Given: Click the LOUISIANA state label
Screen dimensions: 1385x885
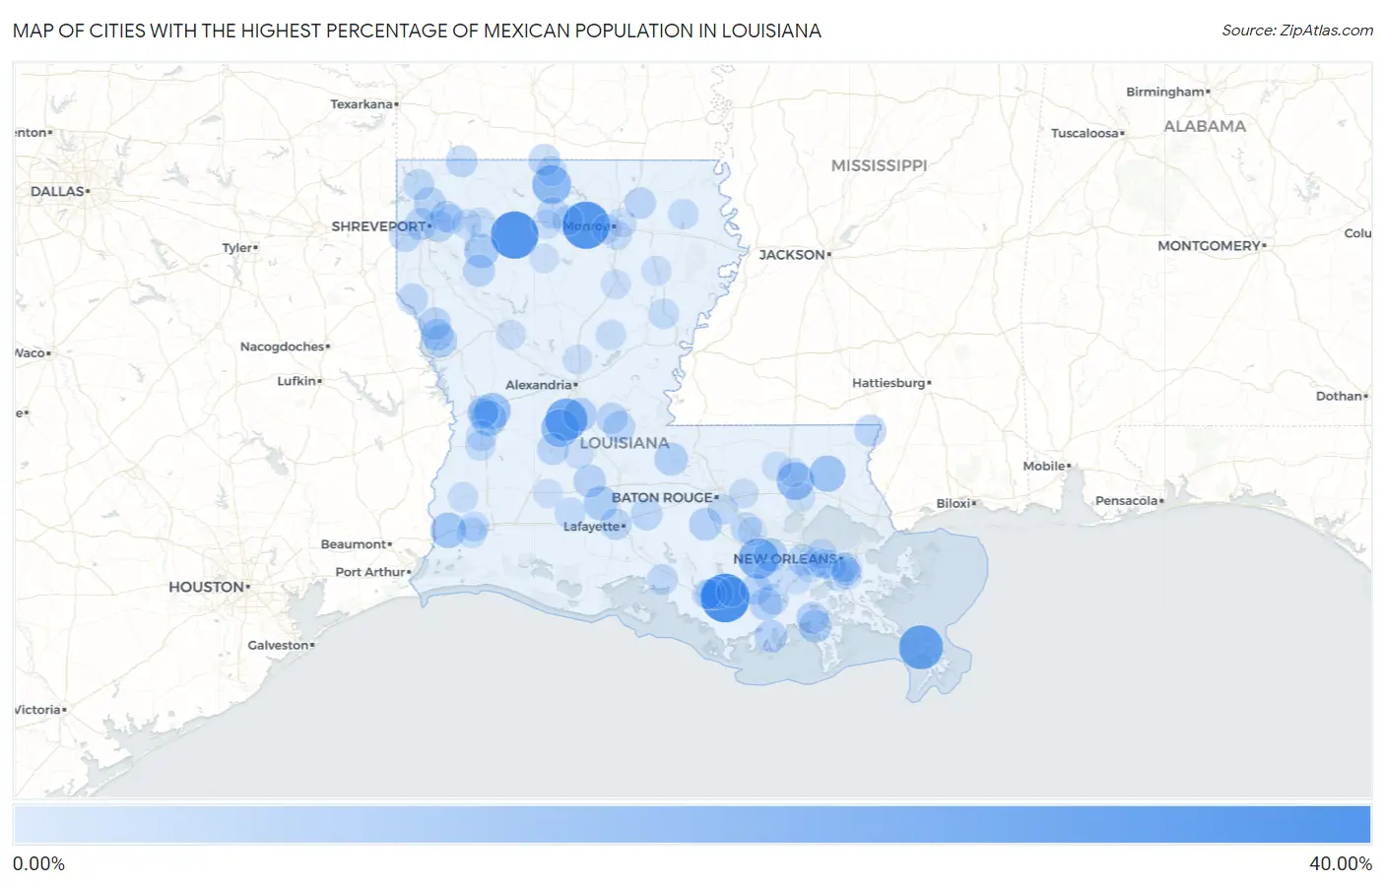Looking at the screenshot, I should coord(625,443).
